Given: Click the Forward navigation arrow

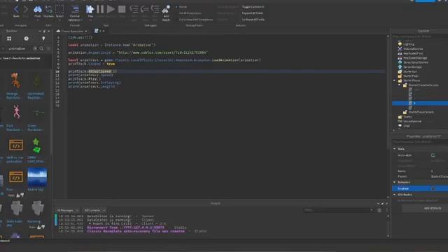Looking at the screenshot, I should pyautogui.click(x=26, y=9).
